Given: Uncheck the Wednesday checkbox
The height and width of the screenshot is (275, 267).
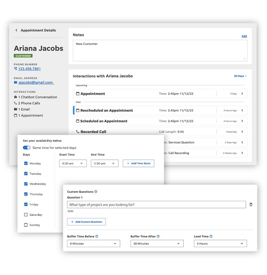Looking at the screenshot, I should coord(26,184).
